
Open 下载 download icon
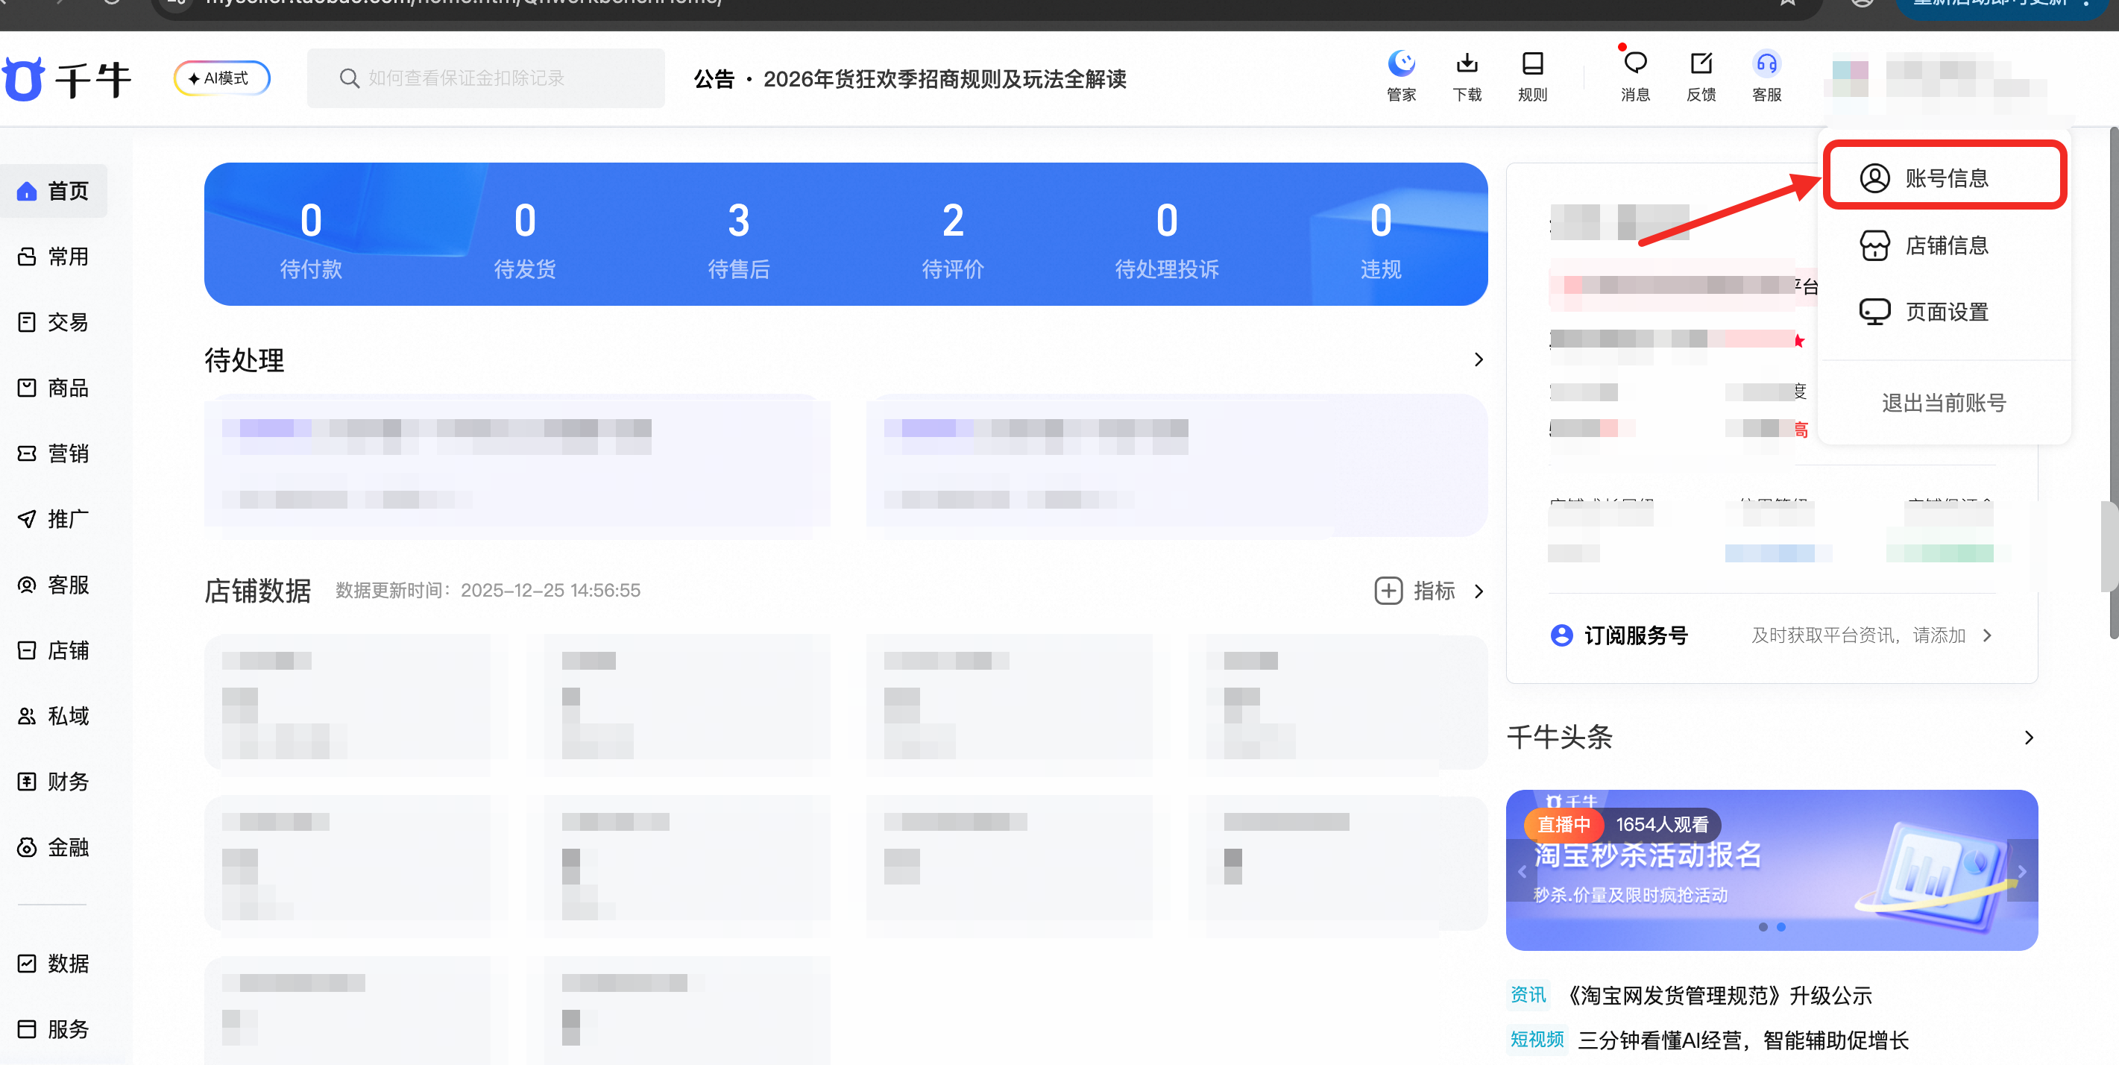tap(1467, 76)
